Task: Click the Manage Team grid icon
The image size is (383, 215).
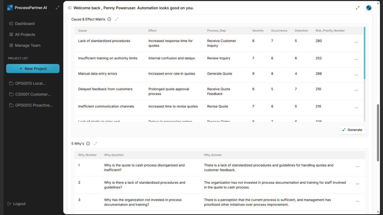Action: click(11, 45)
